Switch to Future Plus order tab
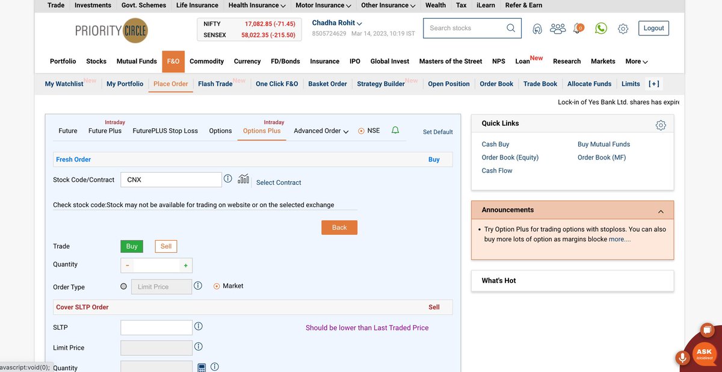722x372 pixels. [105, 131]
